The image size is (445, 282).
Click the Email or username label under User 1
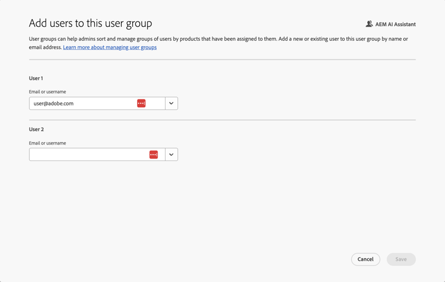tap(47, 92)
